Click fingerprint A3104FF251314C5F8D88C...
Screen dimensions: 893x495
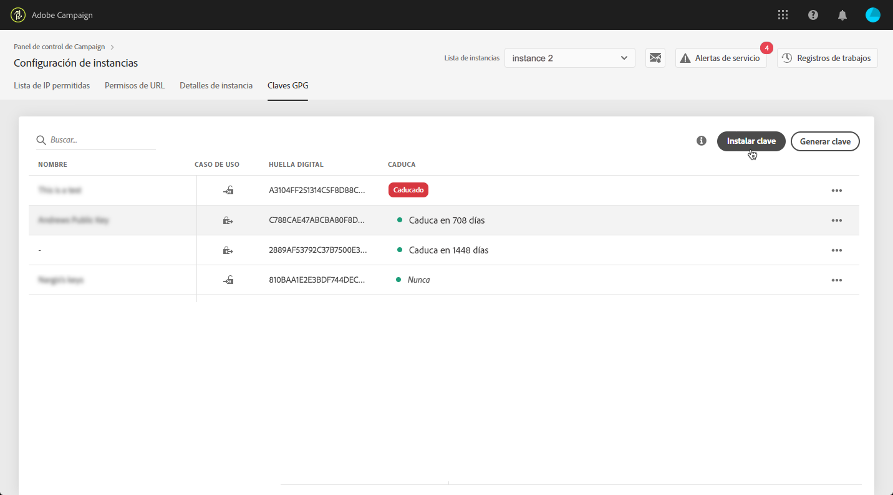coord(317,191)
